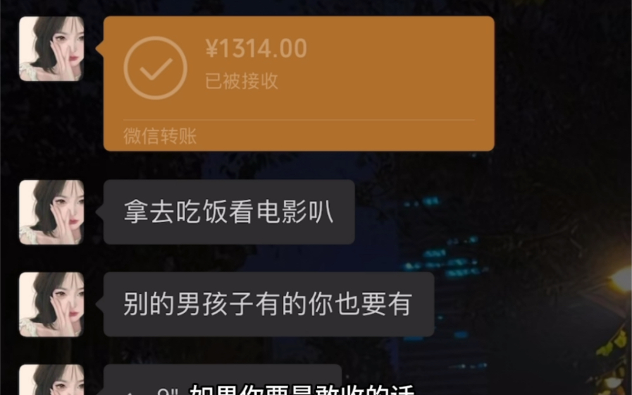Screen dimensions: 632x395
Task: Open the avatar beside the ¥1314.00 transfer
Action: pyautogui.click(x=52, y=48)
